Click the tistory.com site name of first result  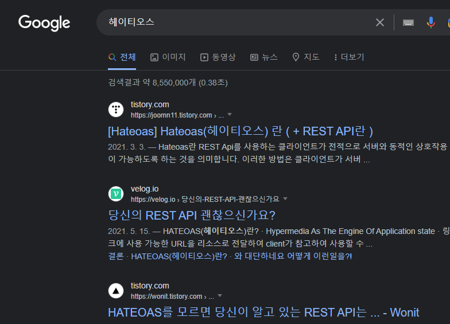[150, 104]
